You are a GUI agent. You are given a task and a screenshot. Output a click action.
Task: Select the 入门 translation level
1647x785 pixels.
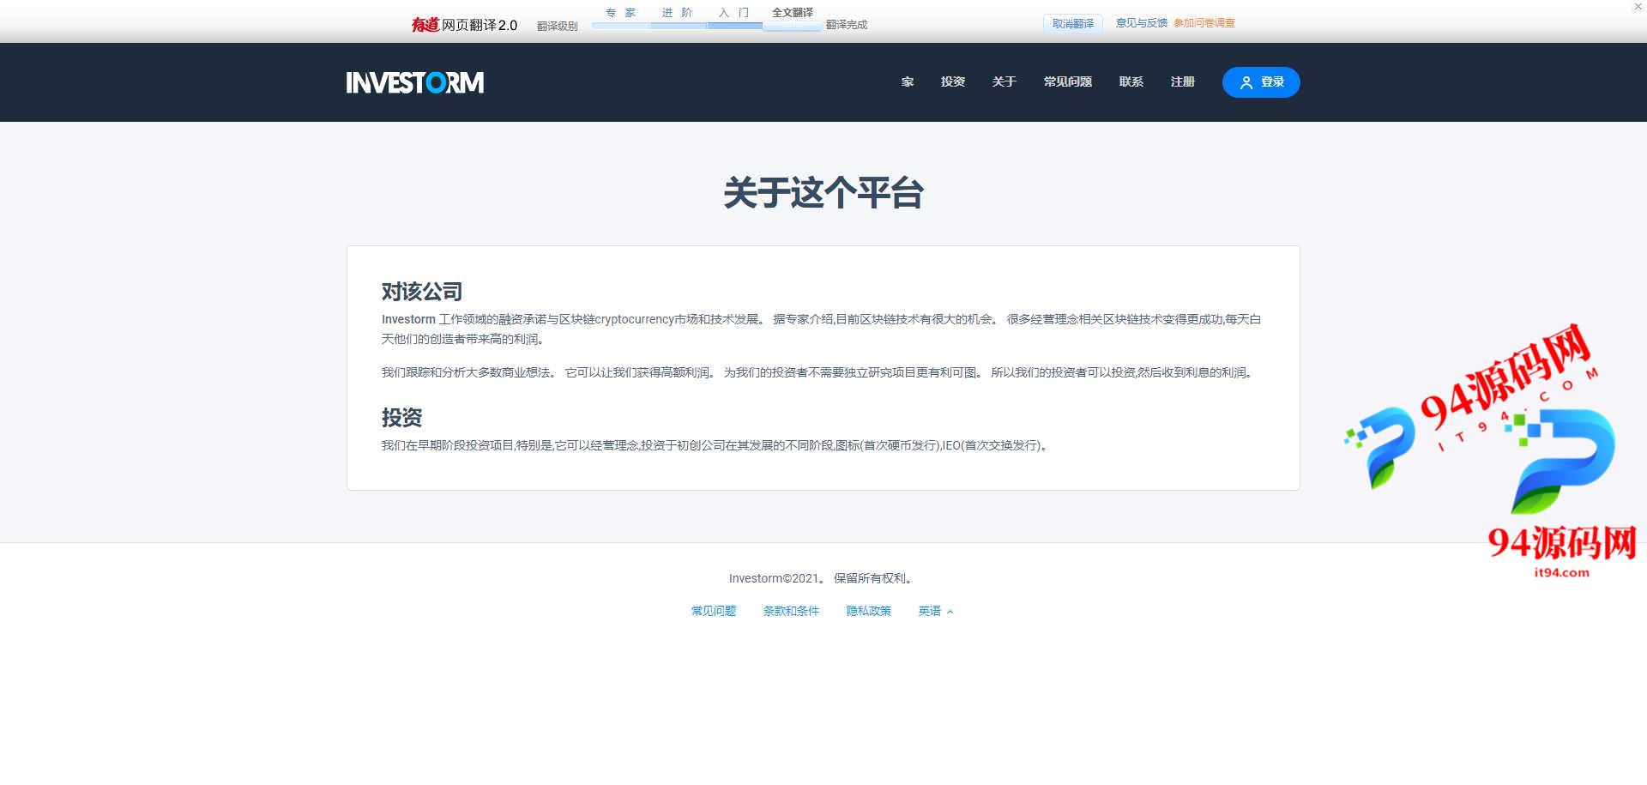tap(733, 13)
